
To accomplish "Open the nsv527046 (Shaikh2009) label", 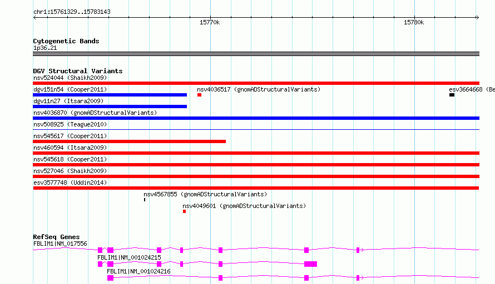I will tap(70, 171).
